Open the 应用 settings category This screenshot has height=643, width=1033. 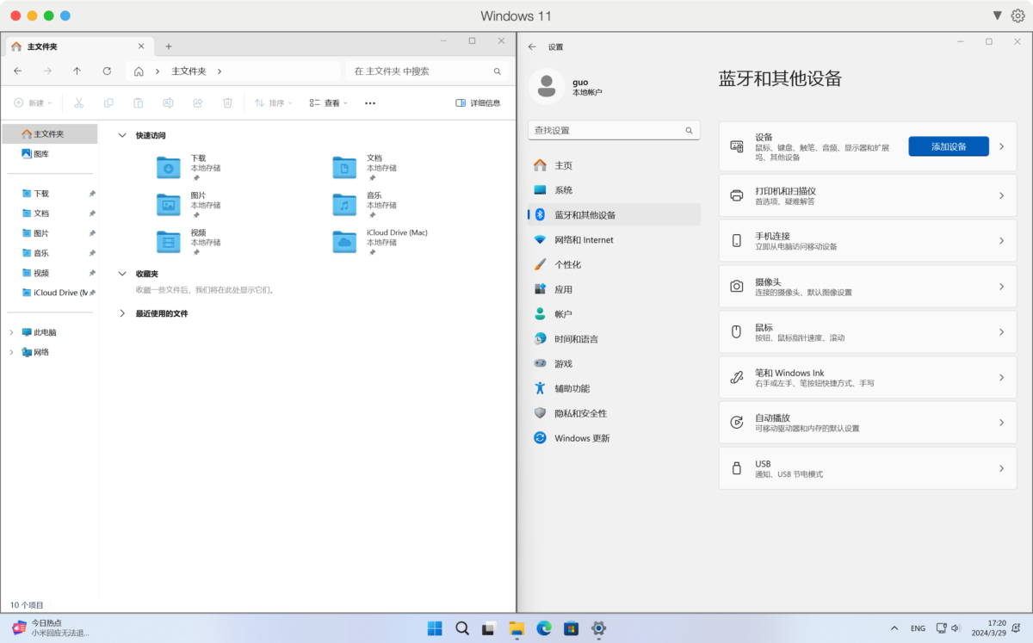pyautogui.click(x=614, y=289)
